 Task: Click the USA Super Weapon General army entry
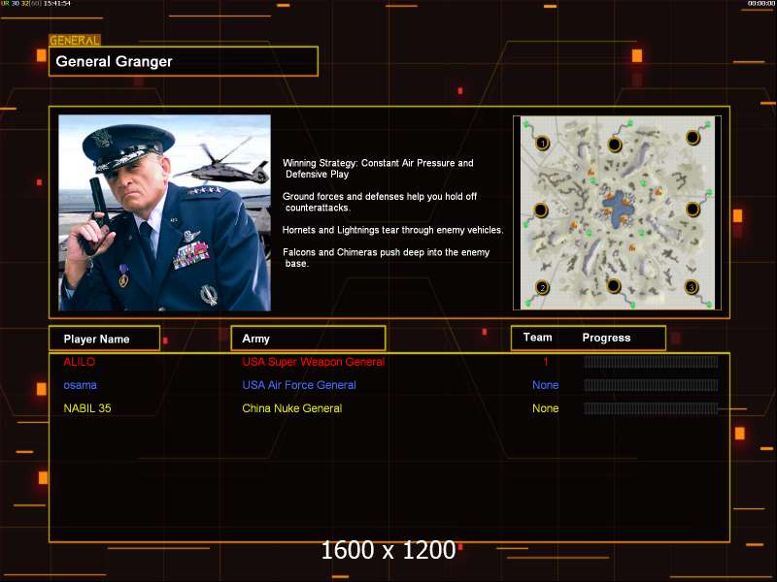click(x=313, y=362)
